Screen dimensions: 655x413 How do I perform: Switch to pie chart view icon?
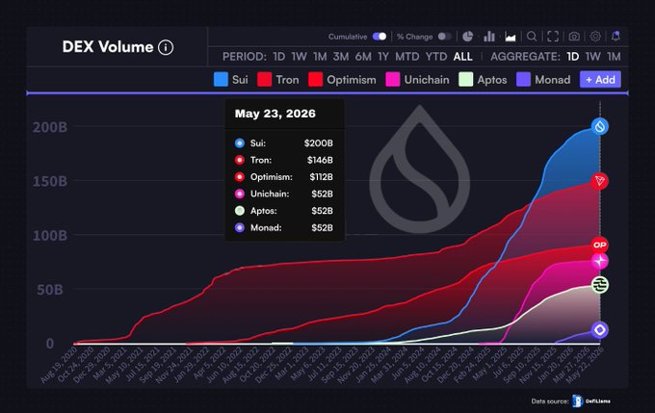467,37
